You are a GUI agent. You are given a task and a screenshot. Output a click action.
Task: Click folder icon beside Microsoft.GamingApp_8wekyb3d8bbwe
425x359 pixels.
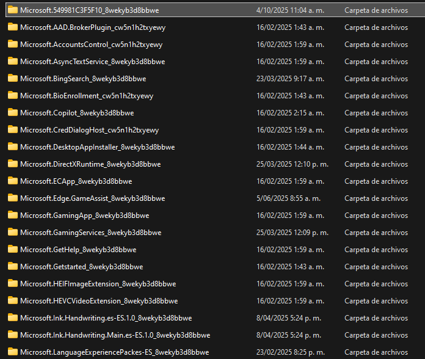[12, 215]
